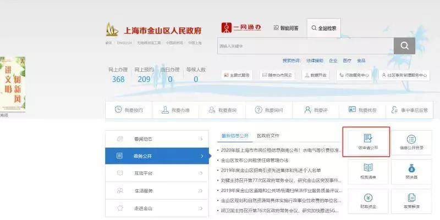Viewport: 440px width, 220px height.
Task: Open 信息公开目录 icon tile
Action: [411, 142]
